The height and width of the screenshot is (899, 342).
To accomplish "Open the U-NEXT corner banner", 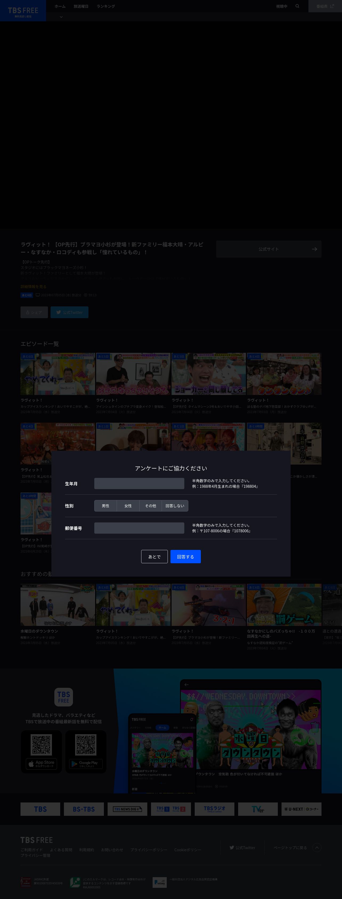I will pos(302,809).
